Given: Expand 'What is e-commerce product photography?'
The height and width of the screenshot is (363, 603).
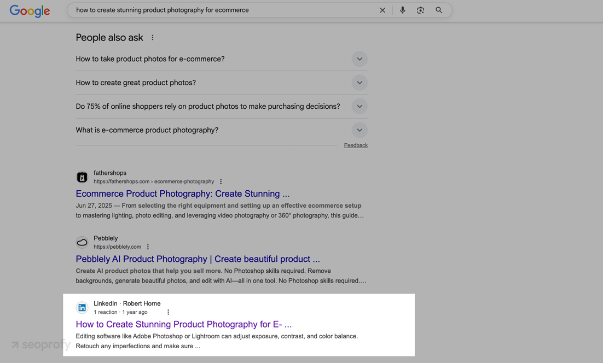Looking at the screenshot, I should (222, 130).
